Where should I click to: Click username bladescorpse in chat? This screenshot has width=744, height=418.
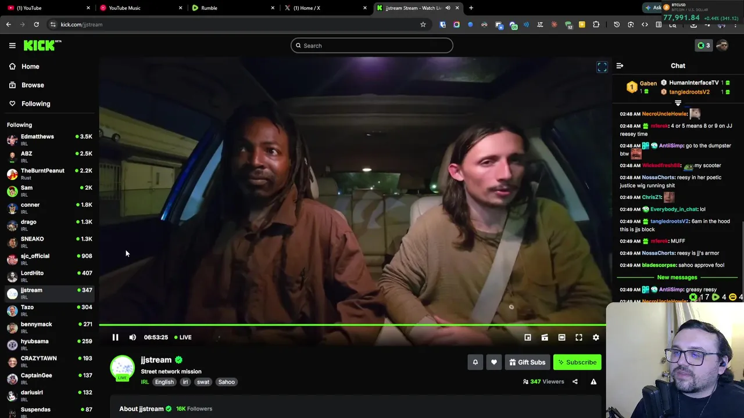(x=659, y=265)
